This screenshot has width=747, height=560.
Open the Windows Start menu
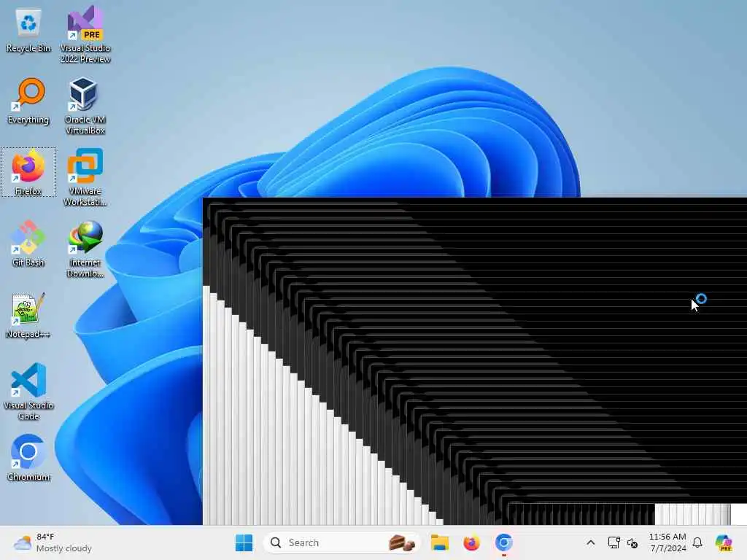tap(244, 542)
